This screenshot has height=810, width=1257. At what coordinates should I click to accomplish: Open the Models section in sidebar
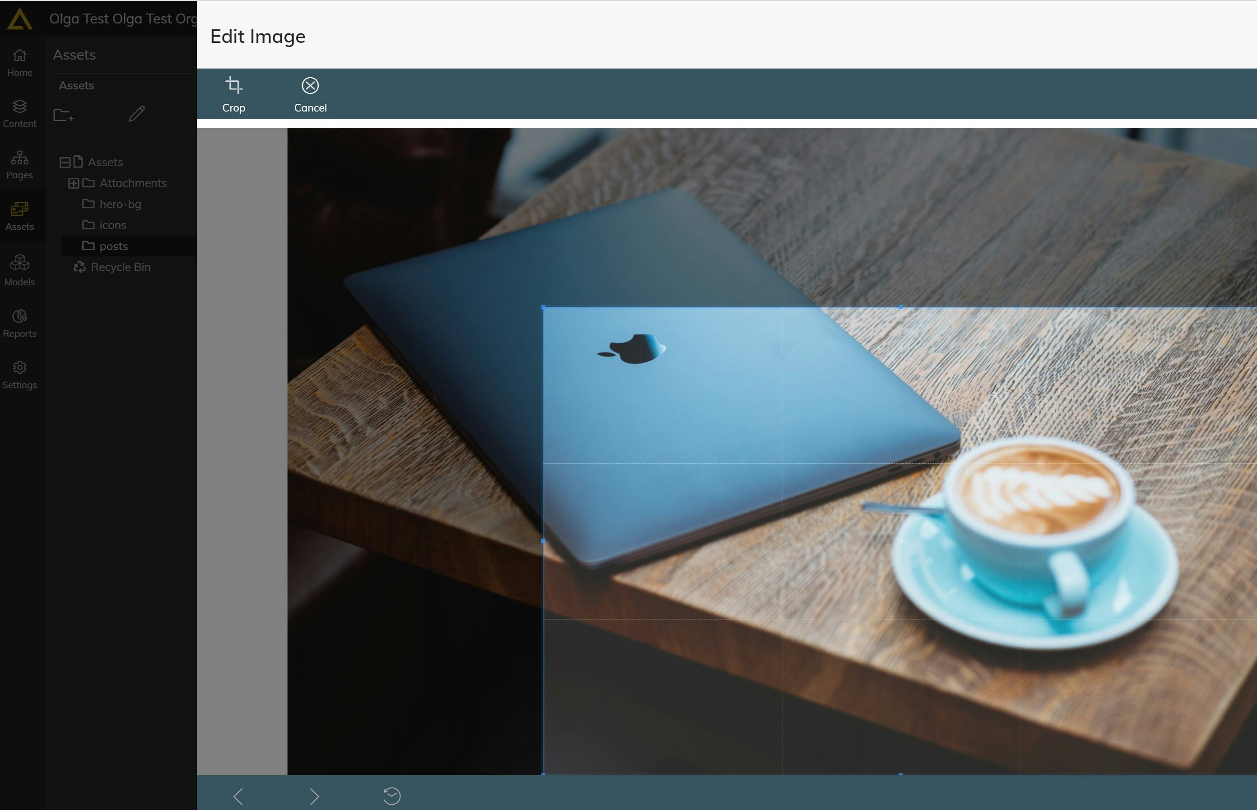[x=19, y=270]
